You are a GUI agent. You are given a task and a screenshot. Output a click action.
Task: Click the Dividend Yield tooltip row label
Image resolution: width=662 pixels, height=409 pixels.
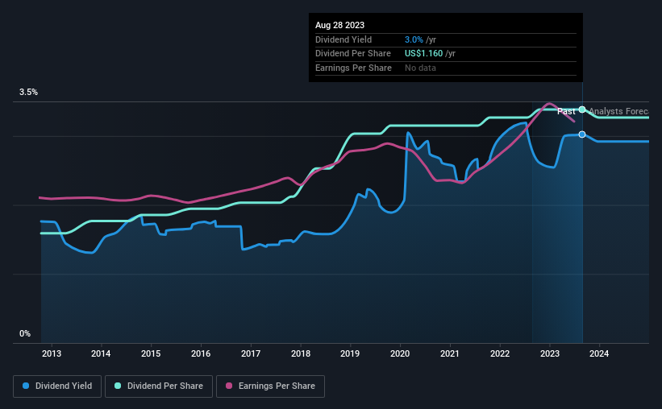pos(343,39)
